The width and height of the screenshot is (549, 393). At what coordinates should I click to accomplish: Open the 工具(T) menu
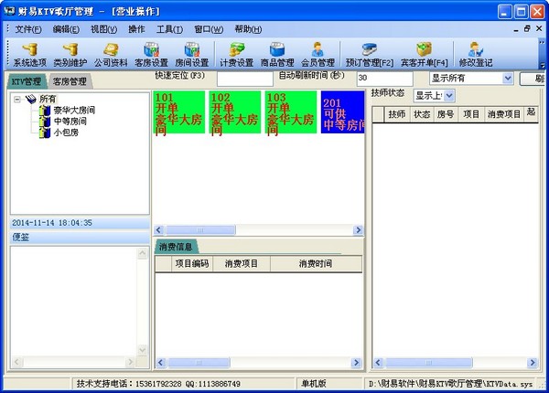pos(169,29)
